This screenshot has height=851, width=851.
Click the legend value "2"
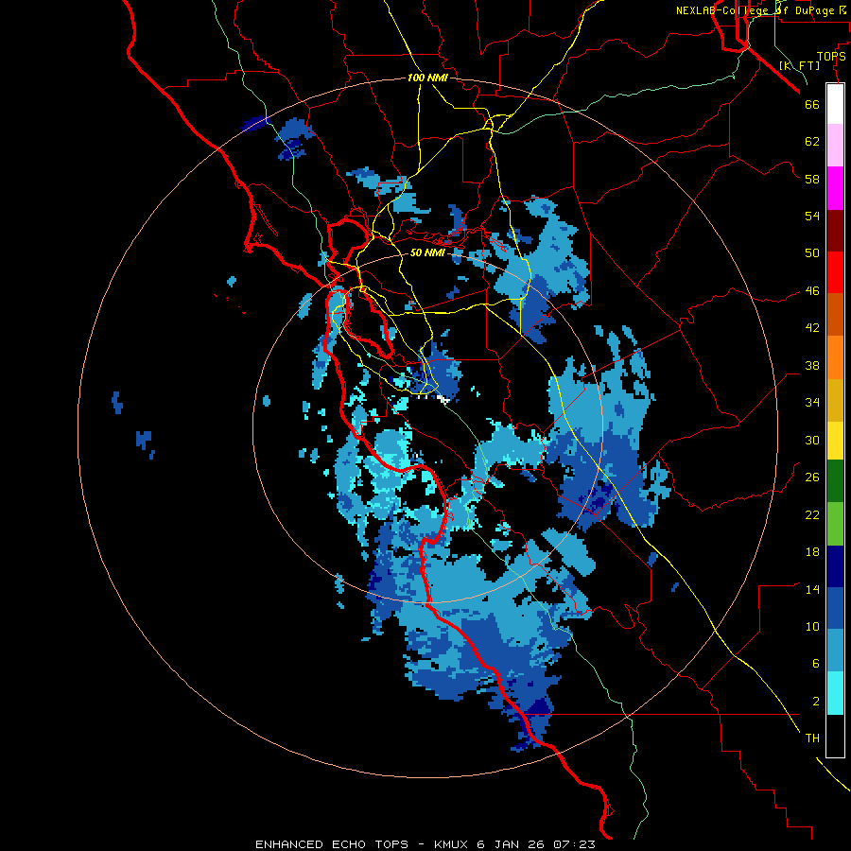click(816, 702)
